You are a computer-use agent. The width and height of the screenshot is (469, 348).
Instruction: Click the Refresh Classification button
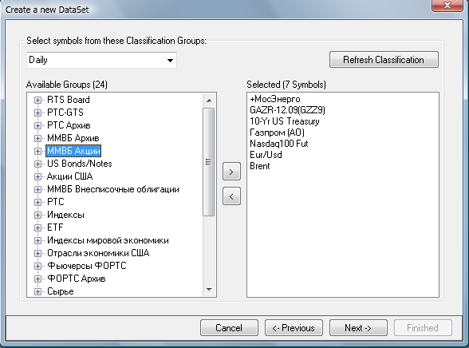[x=384, y=60]
